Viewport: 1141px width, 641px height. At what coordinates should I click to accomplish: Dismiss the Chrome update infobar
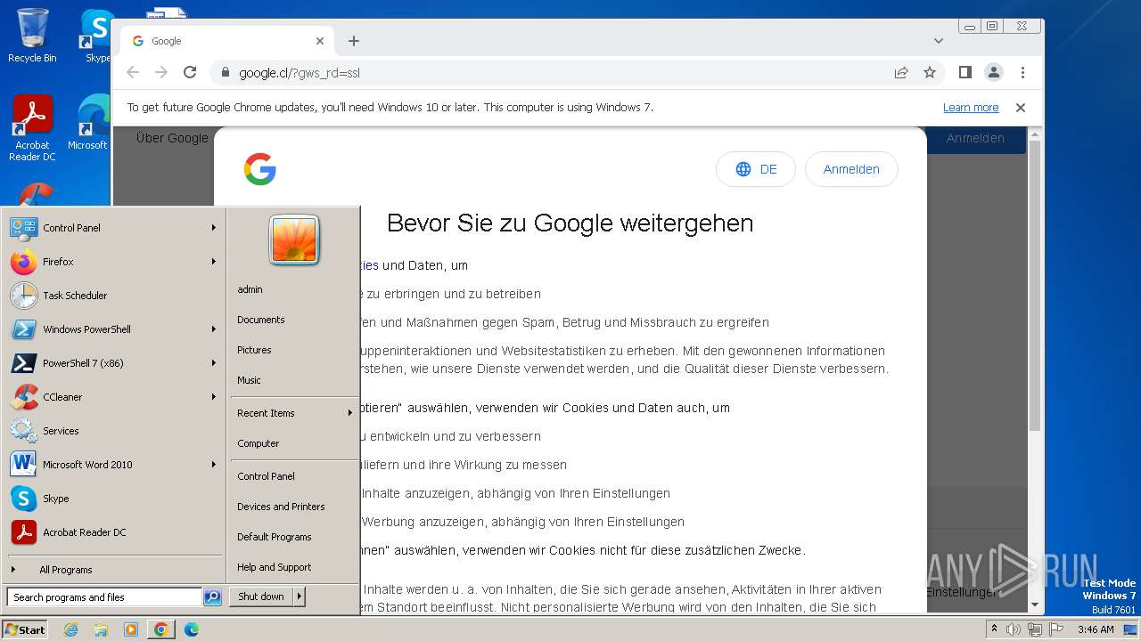click(1021, 108)
